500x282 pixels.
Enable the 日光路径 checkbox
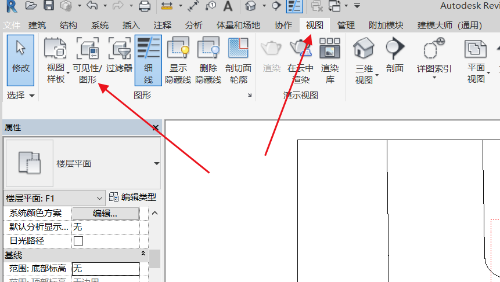click(78, 241)
